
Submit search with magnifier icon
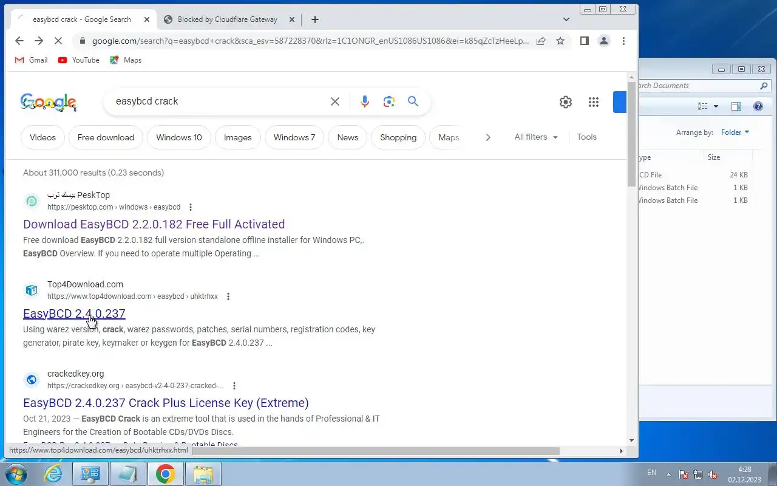[x=413, y=101]
